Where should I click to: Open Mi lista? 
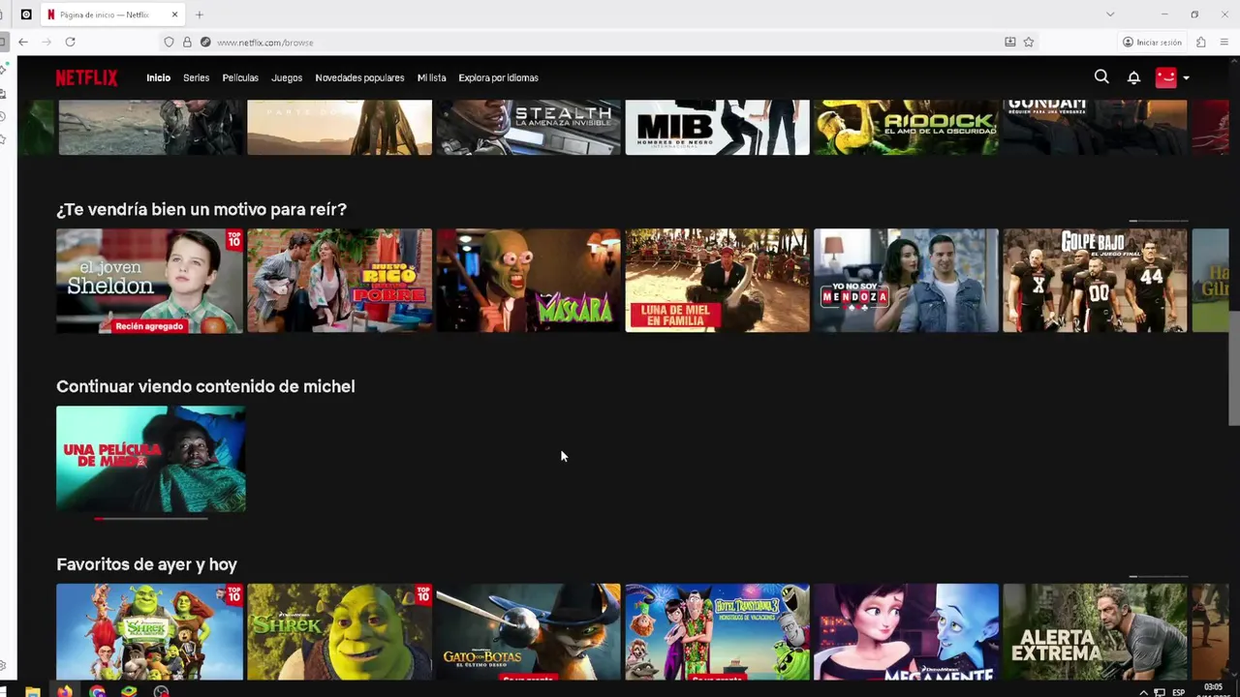431,77
